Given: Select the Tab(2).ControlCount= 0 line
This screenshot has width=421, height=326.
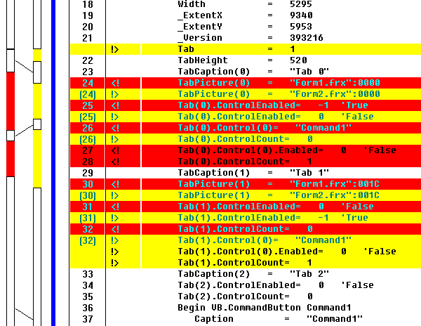Looking at the screenshot, I should coord(245,296).
